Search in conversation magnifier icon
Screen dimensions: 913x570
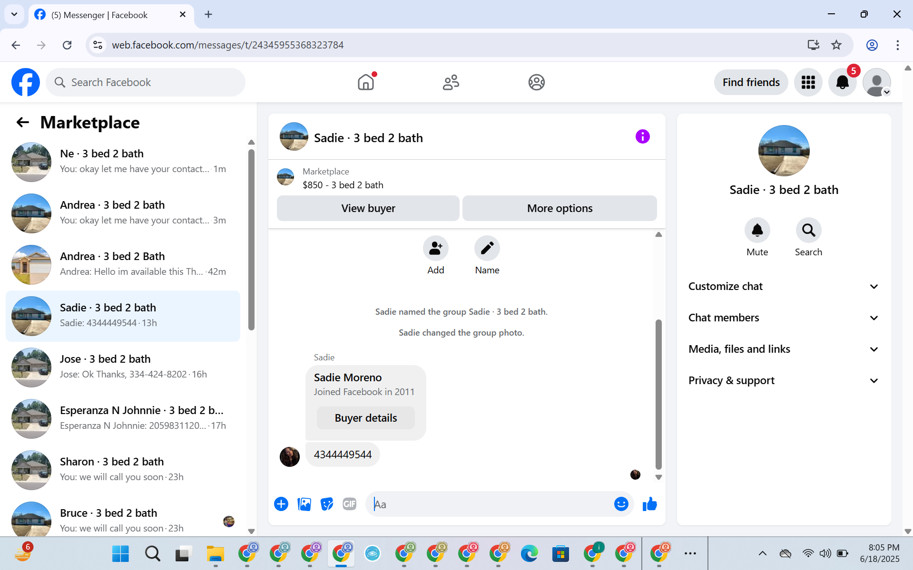tap(808, 231)
